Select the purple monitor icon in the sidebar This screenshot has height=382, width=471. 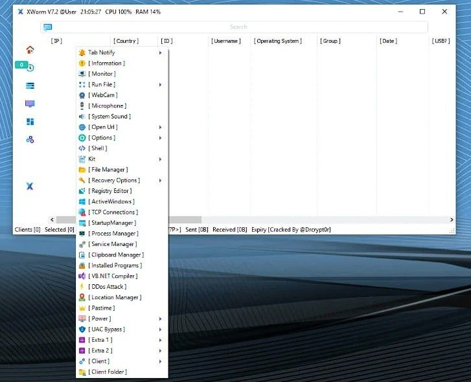(30, 104)
